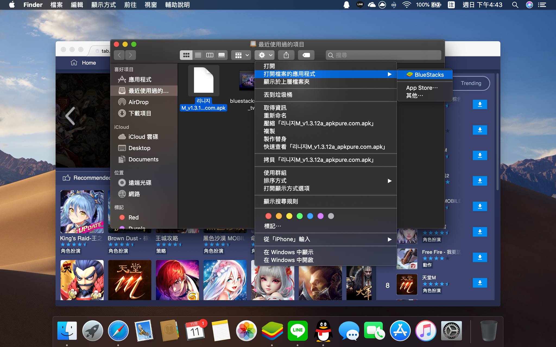Open Calendar from the Dock
Screen dimensions: 556x347
pyautogui.click(x=195, y=331)
